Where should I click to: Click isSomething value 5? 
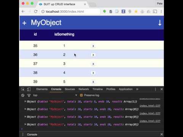pos(64,82)
